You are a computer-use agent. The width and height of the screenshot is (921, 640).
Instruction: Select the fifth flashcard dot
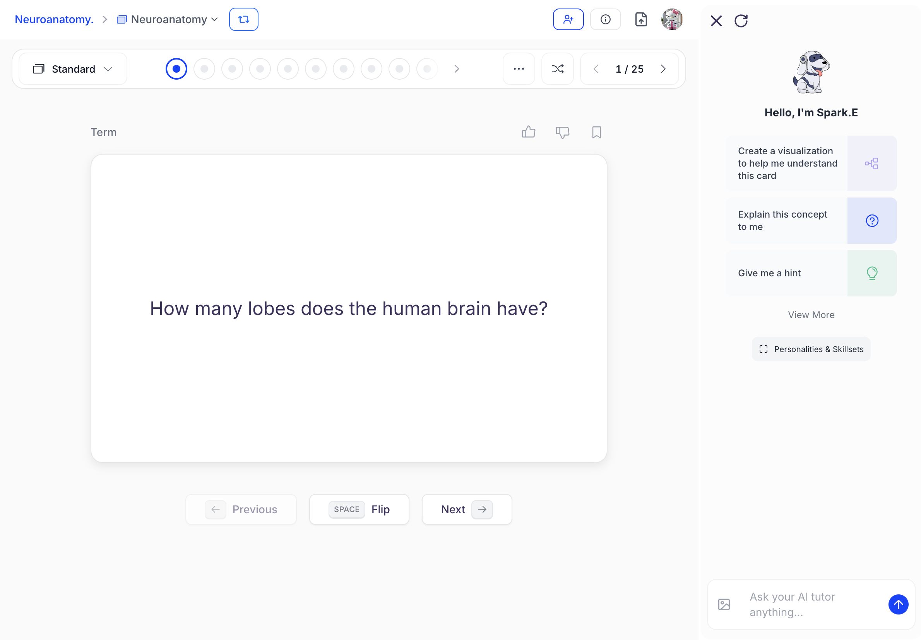(288, 69)
